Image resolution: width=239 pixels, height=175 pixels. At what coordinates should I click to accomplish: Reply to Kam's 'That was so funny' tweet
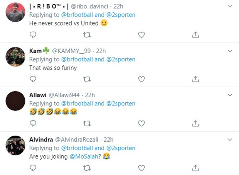33,79
